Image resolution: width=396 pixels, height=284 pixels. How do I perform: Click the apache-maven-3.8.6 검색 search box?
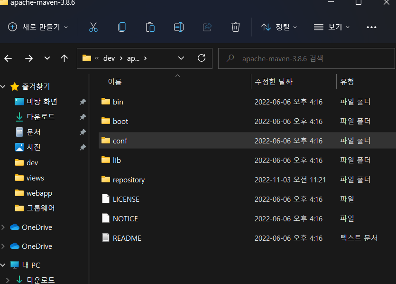306,58
